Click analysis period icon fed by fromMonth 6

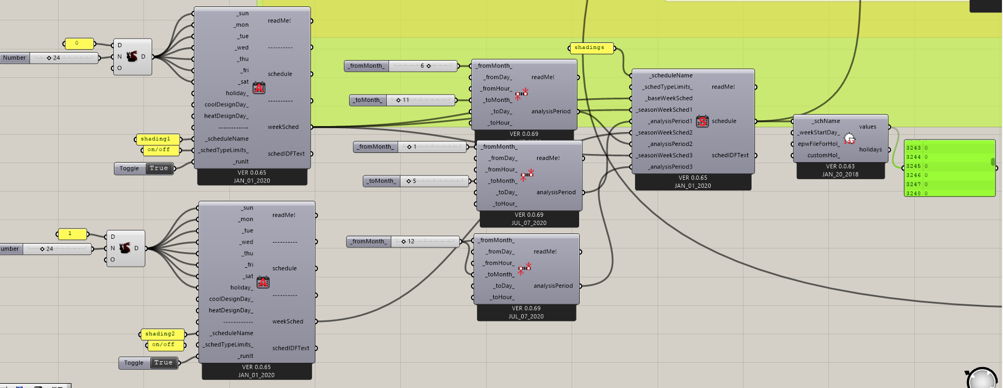tap(522, 94)
